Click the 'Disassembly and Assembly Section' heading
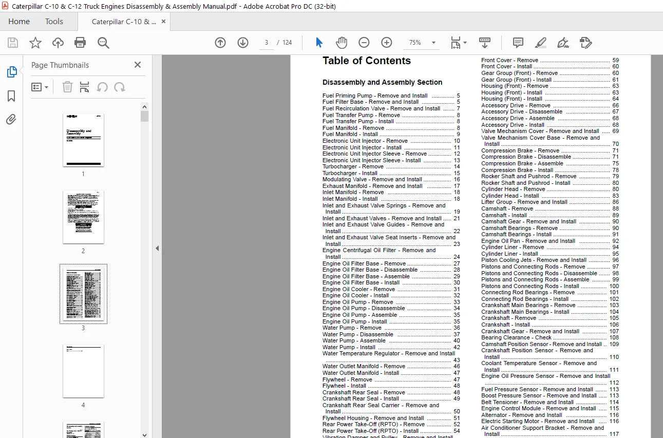Image resolution: width=663 pixels, height=438 pixels. (x=382, y=82)
